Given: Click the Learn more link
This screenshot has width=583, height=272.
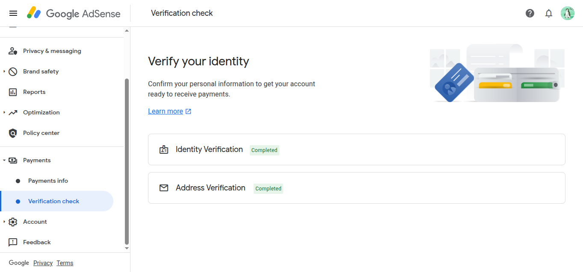Looking at the screenshot, I should click(166, 111).
